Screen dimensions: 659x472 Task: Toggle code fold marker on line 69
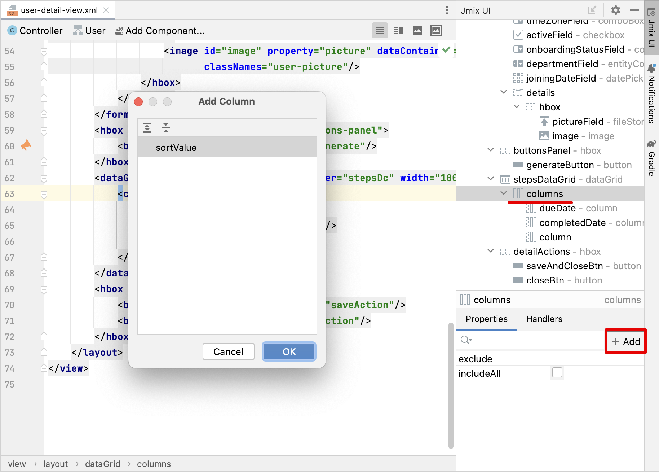tap(44, 289)
